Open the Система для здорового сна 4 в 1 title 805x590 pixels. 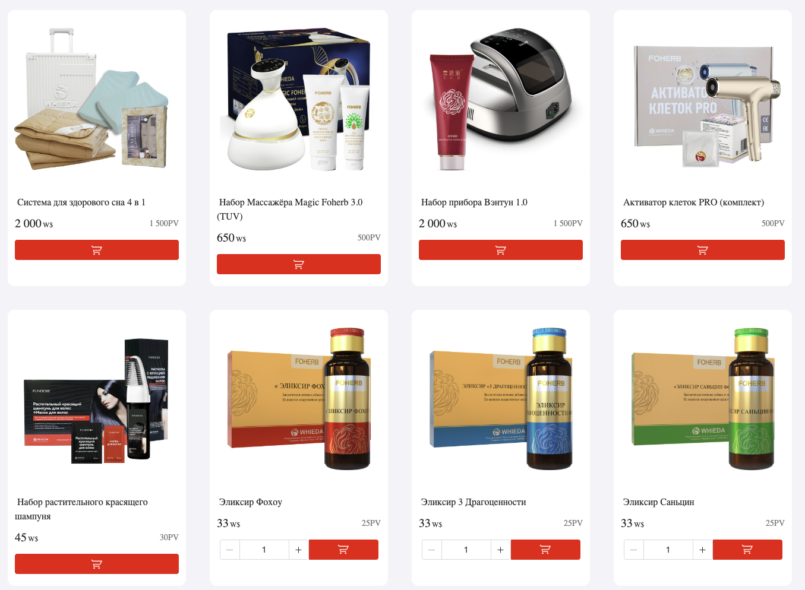81,202
